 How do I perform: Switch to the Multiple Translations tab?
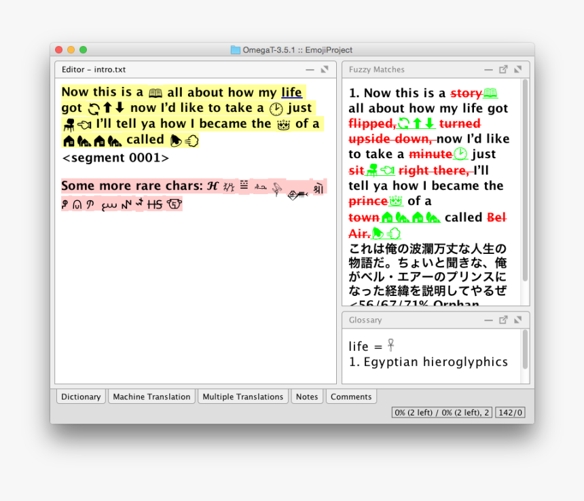click(x=243, y=396)
